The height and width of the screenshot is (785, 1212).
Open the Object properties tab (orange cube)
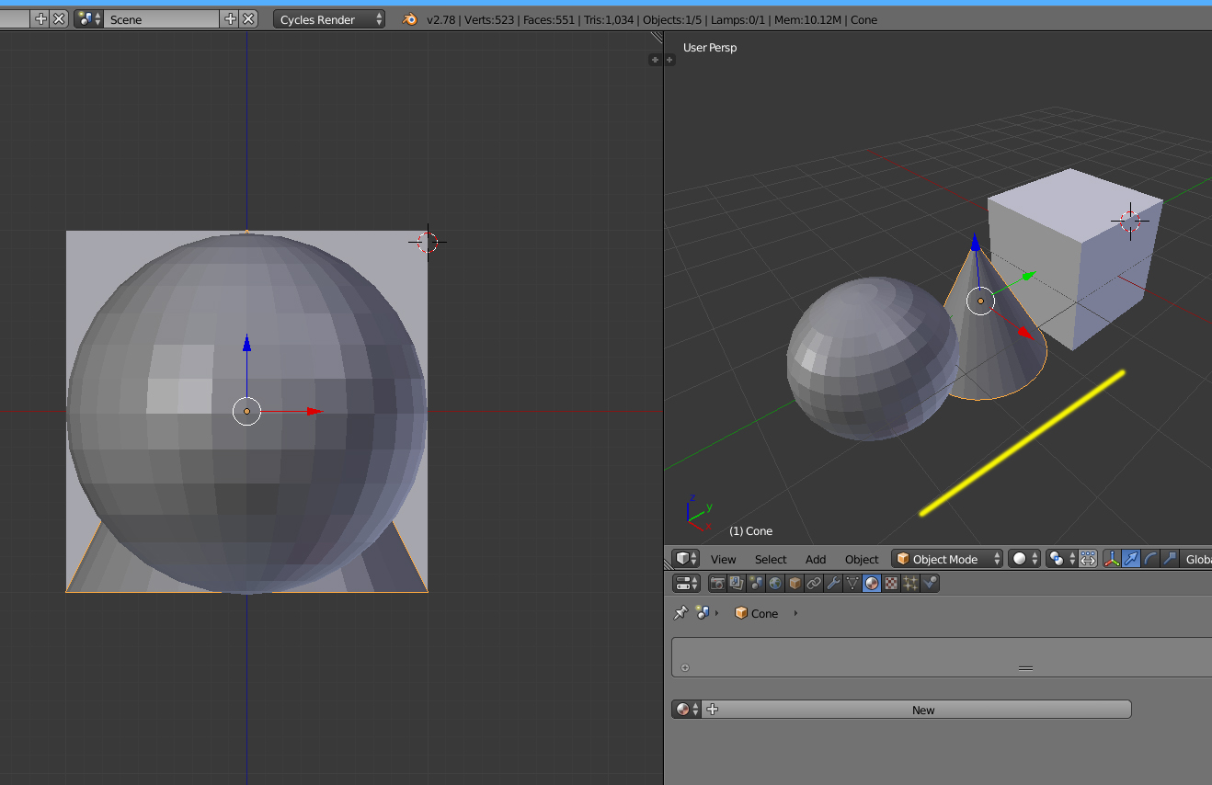coord(795,583)
